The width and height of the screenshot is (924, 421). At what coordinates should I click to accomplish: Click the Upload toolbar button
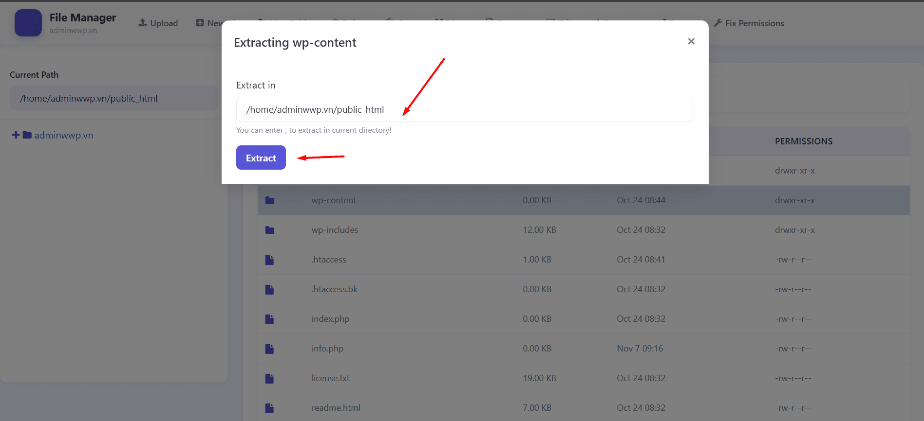click(x=158, y=23)
